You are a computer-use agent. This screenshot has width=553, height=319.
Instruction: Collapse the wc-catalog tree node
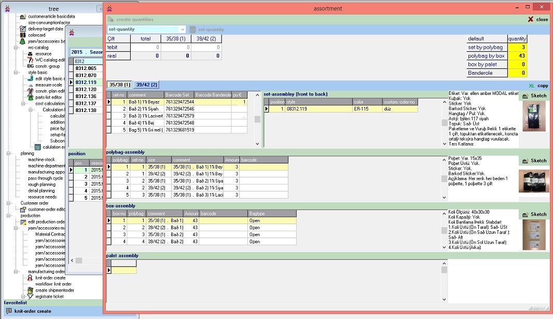(16, 47)
